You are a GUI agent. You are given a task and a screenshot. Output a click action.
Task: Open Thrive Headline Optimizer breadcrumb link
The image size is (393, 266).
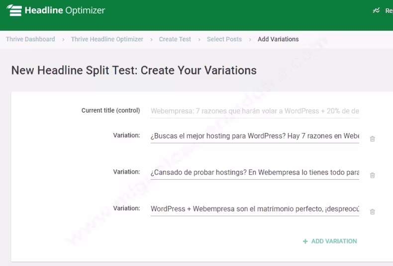[107, 39]
